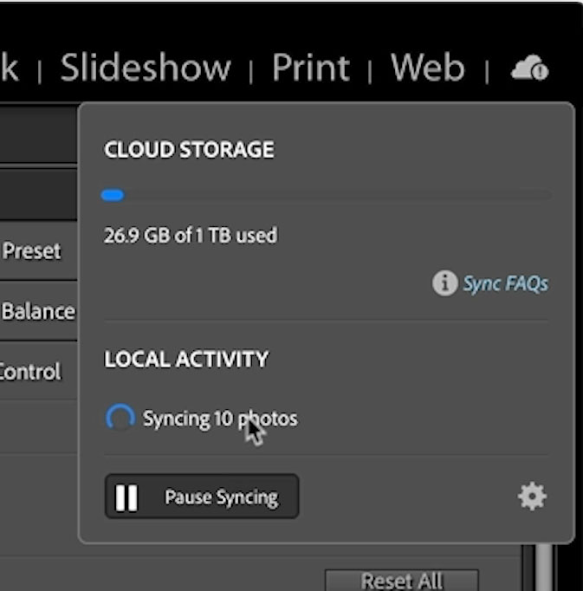Open the Web module
Screen dimensions: 583x591
(x=428, y=68)
